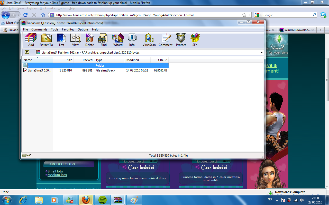
Task: Click inside the Google search field
Action: pos(287,15)
